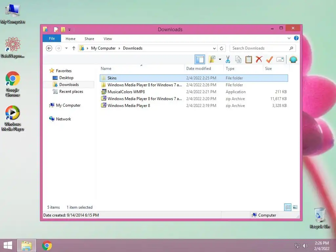Viewport: 336px width, 252px height.
Task: Click the network tray icon
Action: pos(297,245)
